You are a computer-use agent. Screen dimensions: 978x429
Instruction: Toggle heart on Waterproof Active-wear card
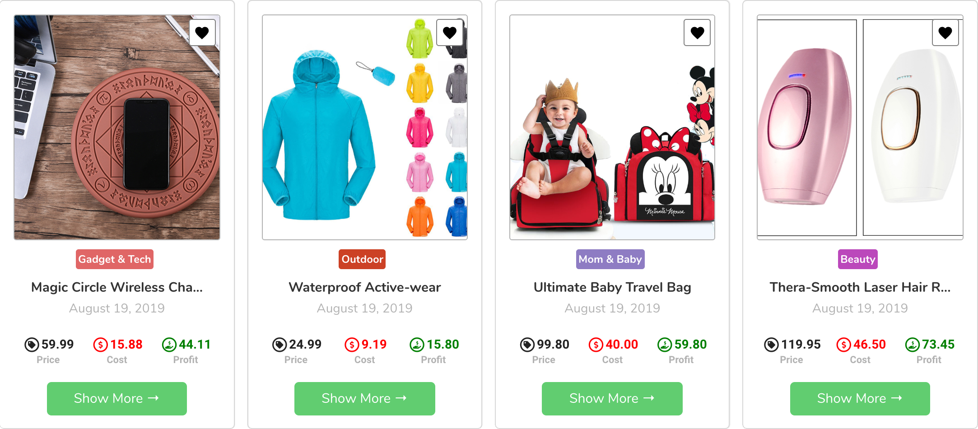[x=450, y=33]
